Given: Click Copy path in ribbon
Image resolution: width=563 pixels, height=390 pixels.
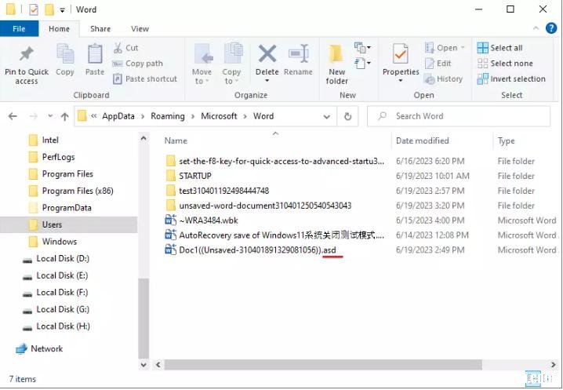Looking at the screenshot, I should click(137, 64).
